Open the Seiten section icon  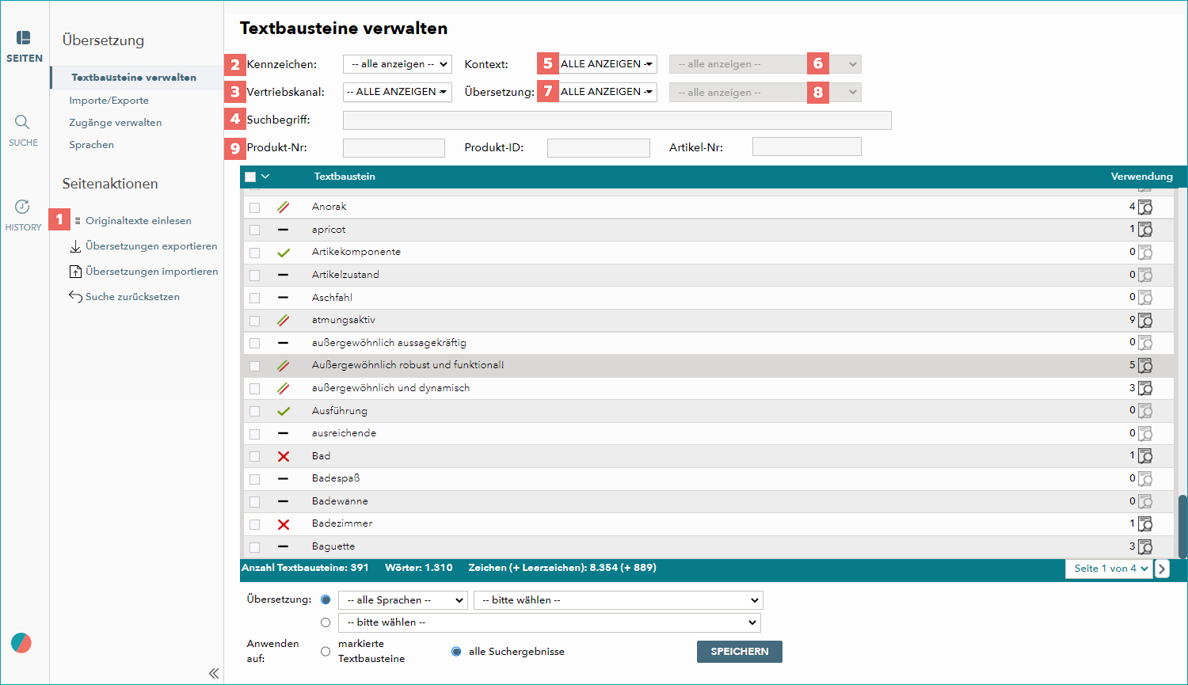click(24, 38)
